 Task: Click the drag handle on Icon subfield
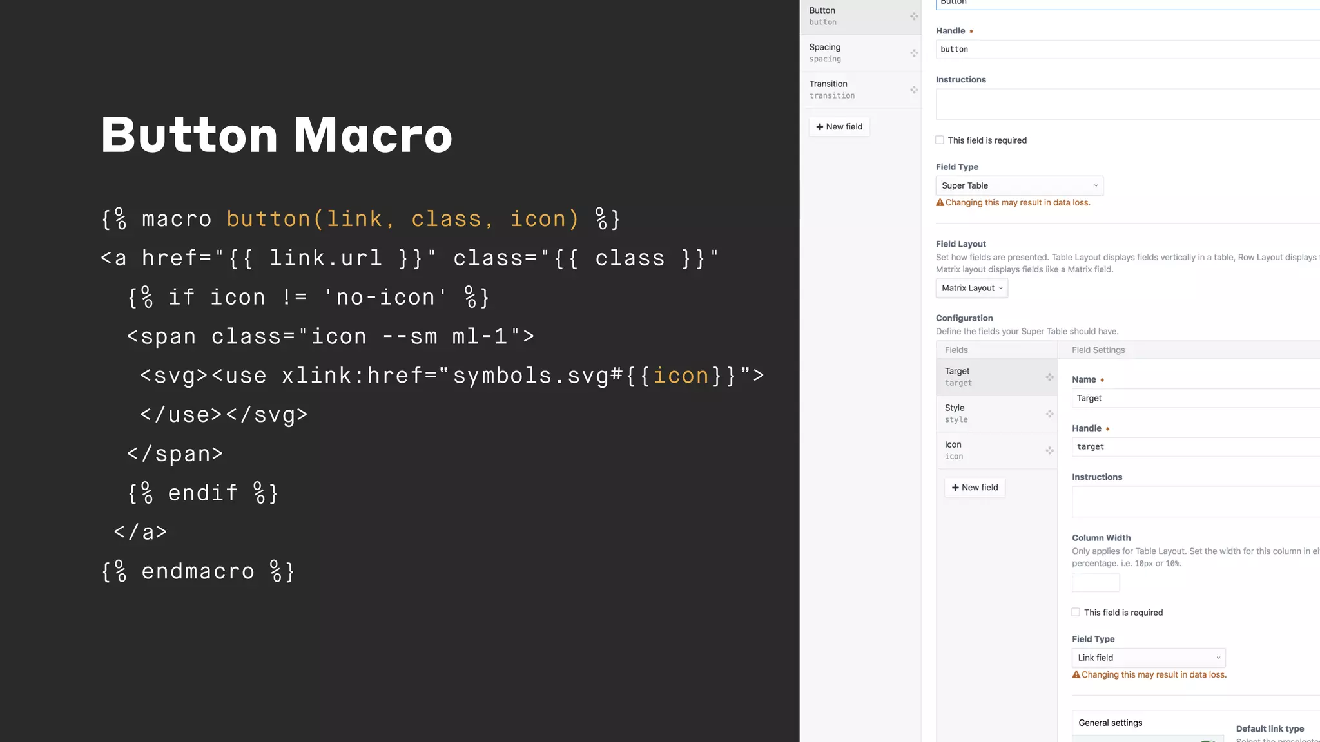click(1049, 450)
